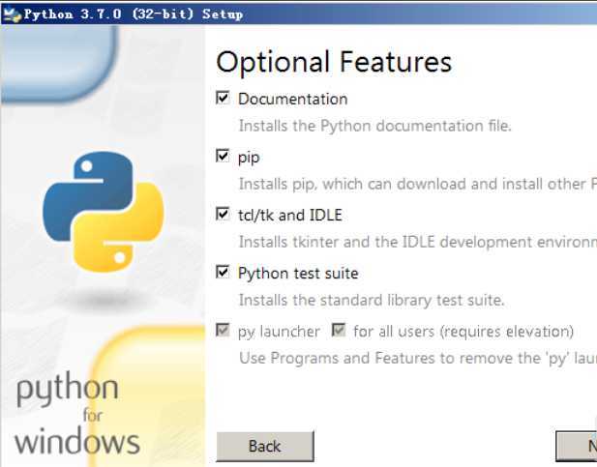
Task: Click 'Installs the standard library test suite.' text
Action: 372,301
